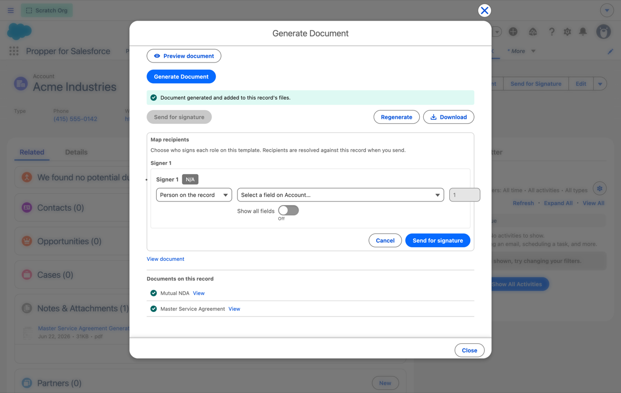621x393 pixels.
Task: Open the Setup gear icon
Action: pos(567,32)
